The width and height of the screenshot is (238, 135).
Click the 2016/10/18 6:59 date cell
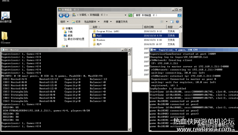coord(153,36)
